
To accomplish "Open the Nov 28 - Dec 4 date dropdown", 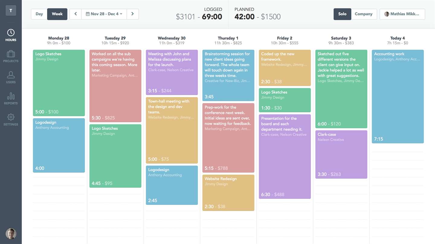I will pyautogui.click(x=104, y=14).
